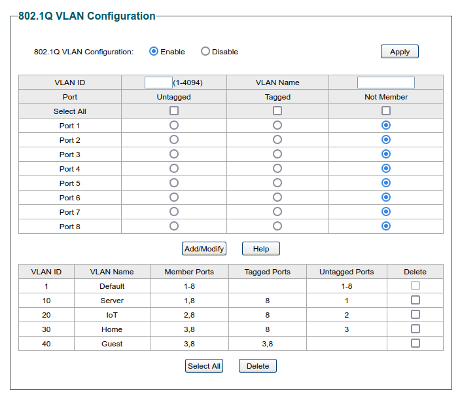Focus the VLAN Name text field
The width and height of the screenshot is (460, 406).
[x=386, y=83]
